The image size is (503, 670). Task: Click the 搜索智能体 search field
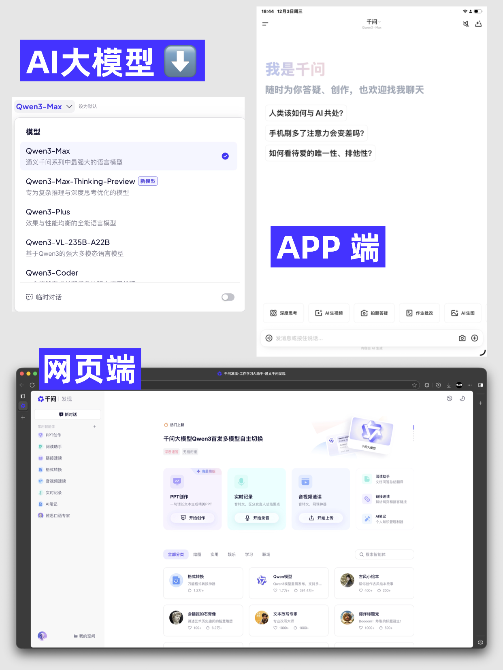point(385,555)
